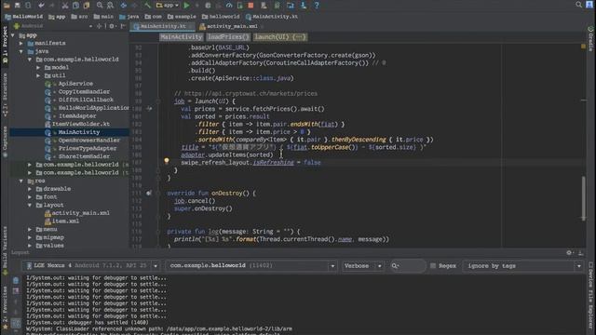Open the ignore by tags filter dropdown

click(x=523, y=266)
